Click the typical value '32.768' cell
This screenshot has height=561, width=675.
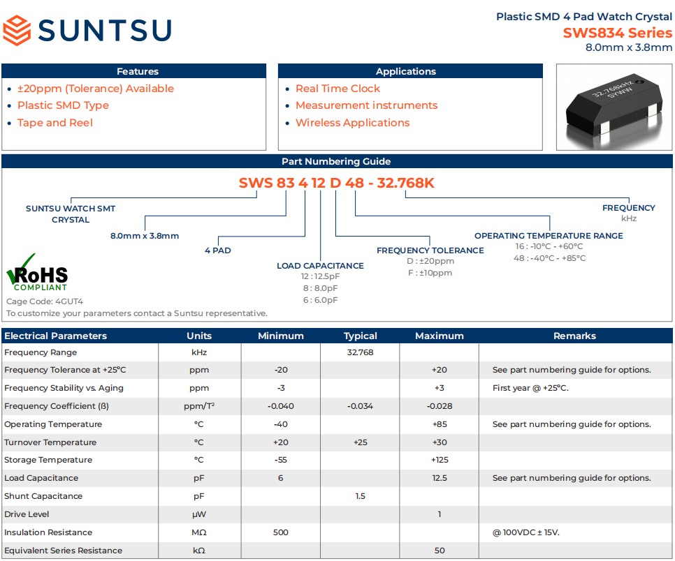pyautogui.click(x=361, y=352)
